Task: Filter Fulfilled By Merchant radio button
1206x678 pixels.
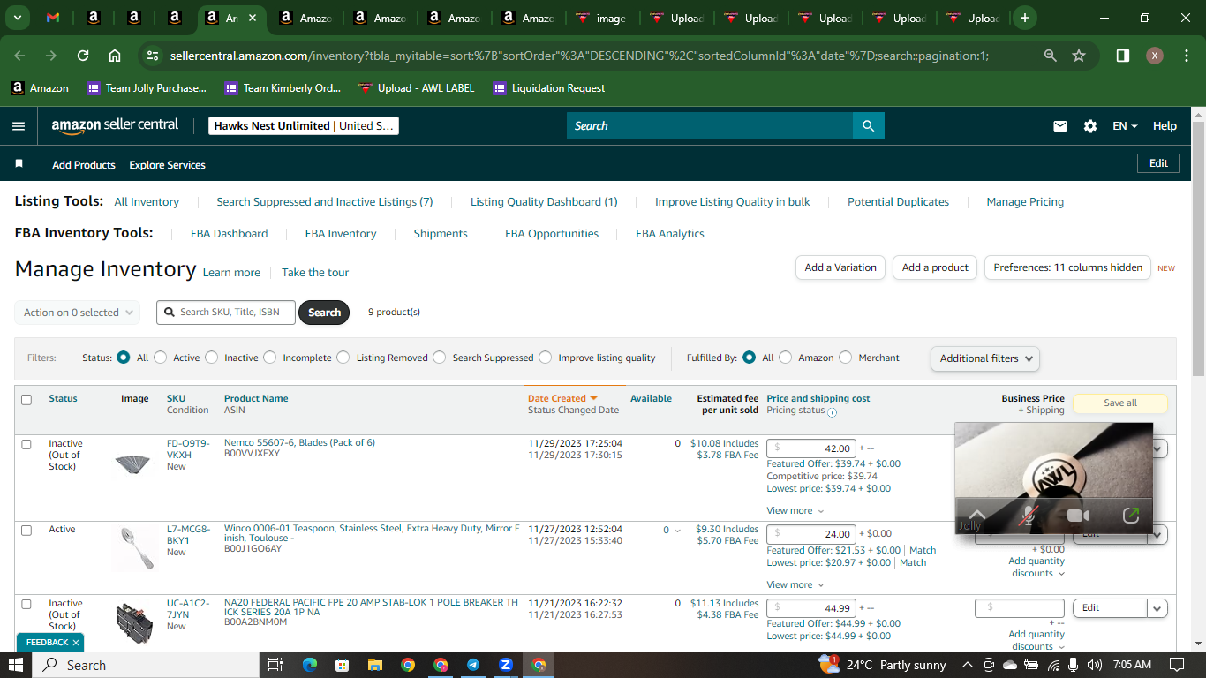Action: [846, 358]
